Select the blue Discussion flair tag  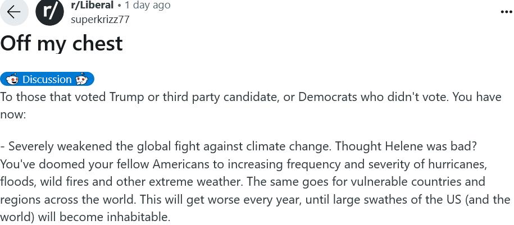pyautogui.click(x=47, y=79)
